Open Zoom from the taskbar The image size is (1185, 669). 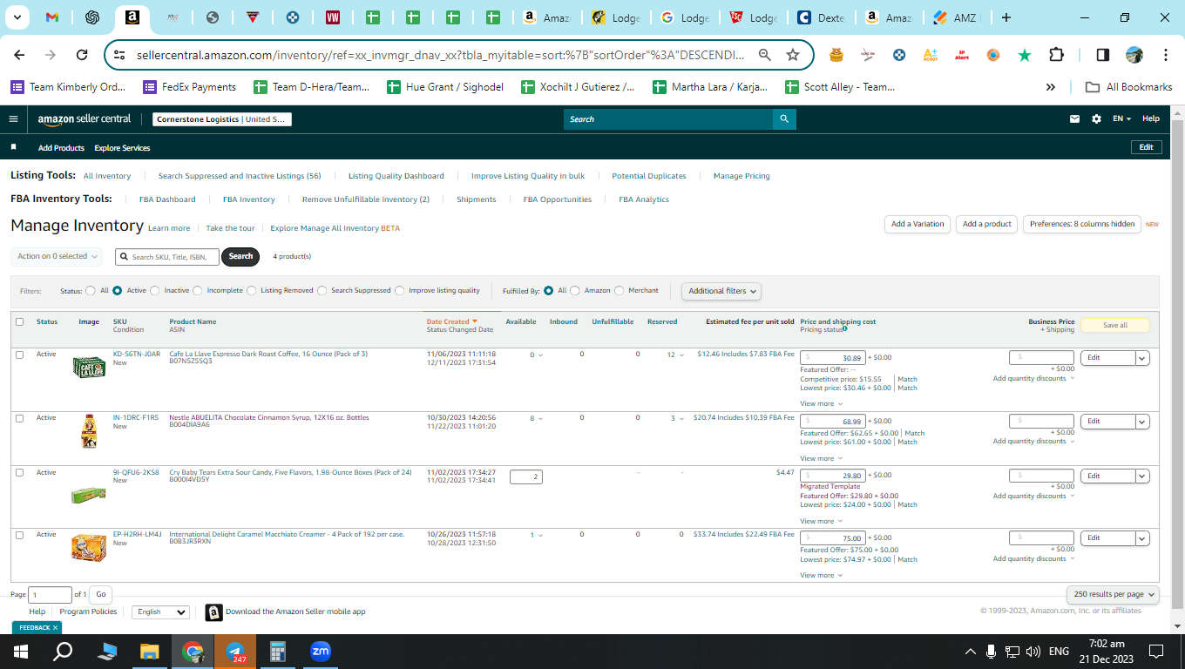[321, 652]
